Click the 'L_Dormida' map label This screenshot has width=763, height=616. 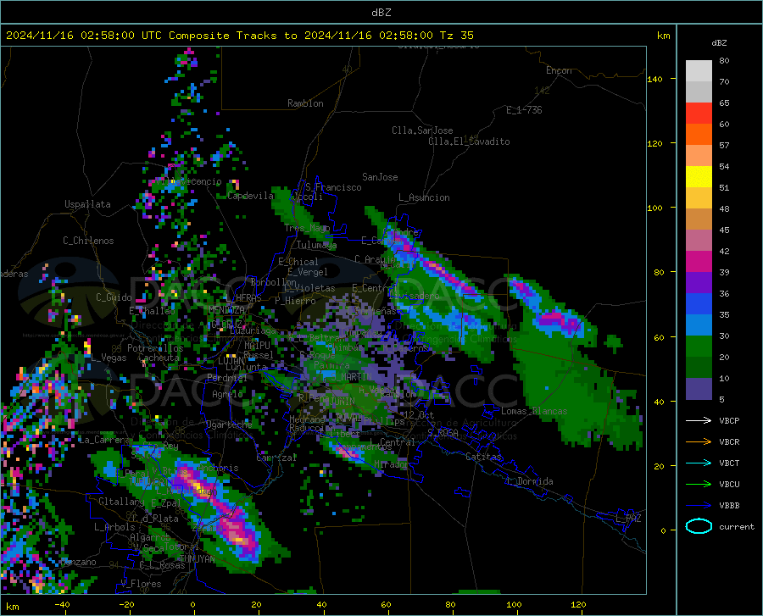coord(529,481)
